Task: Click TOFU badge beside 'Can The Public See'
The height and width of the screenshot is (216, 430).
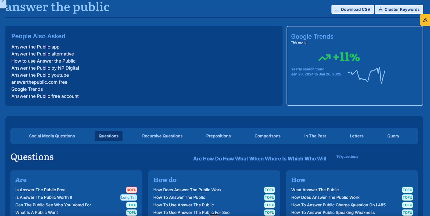Action: 132,205
